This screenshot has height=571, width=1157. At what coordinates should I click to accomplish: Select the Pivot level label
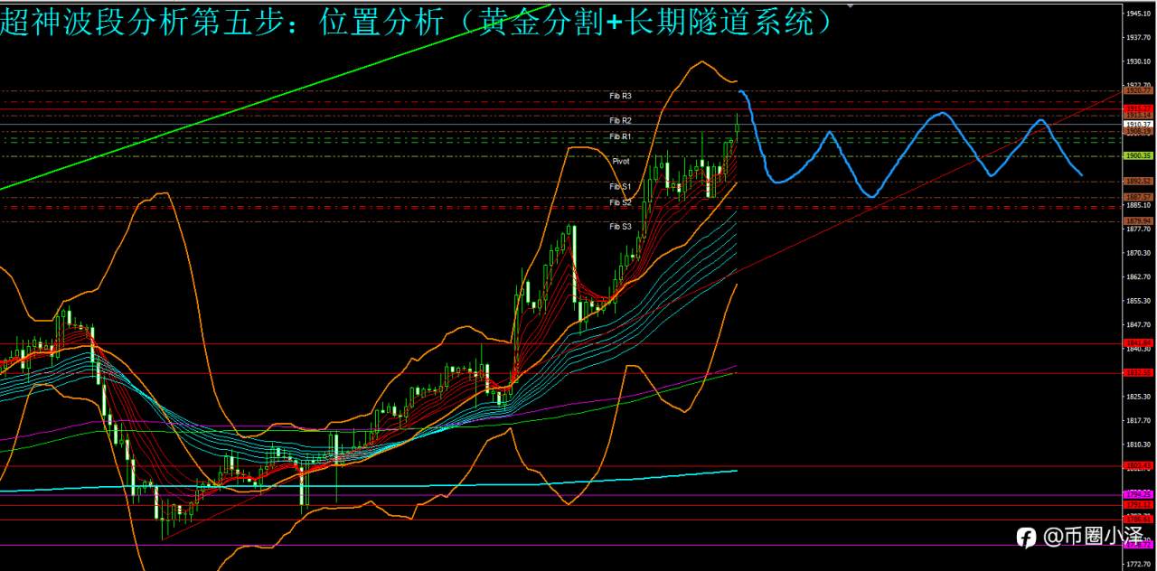click(621, 162)
